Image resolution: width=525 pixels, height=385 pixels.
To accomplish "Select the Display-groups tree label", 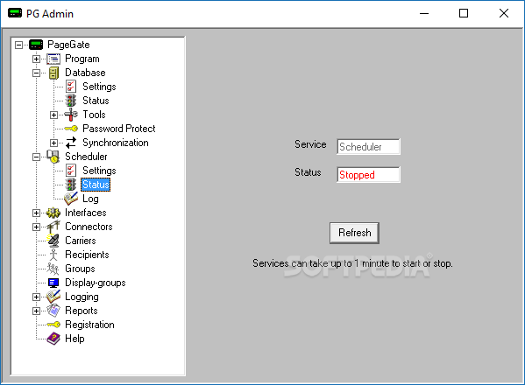I will coord(96,283).
